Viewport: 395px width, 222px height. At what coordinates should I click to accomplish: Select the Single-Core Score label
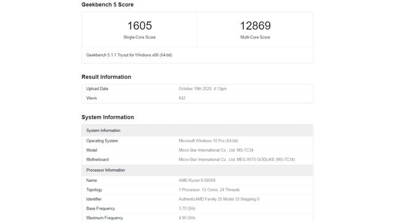[x=139, y=37]
